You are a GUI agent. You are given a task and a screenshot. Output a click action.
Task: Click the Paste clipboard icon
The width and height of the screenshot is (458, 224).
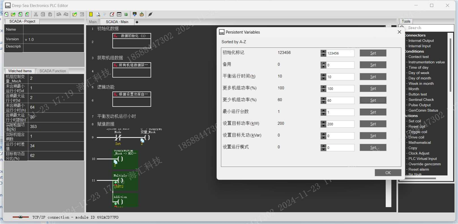click(50, 14)
